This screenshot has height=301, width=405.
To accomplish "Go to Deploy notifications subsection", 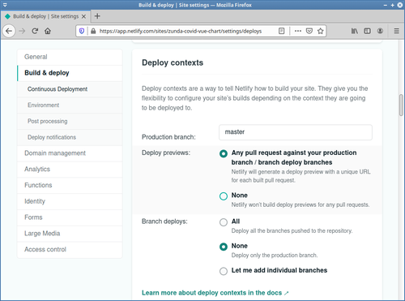I will tap(70, 137).
